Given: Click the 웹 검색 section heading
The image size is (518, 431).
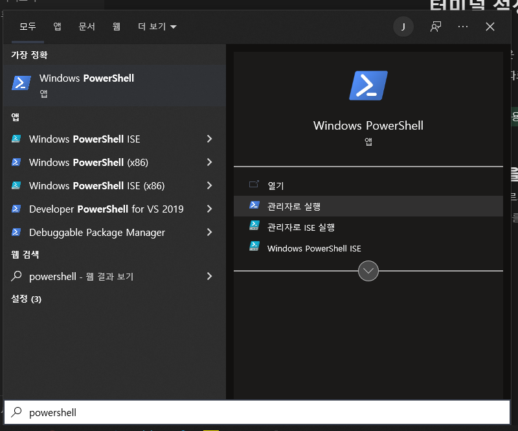Looking at the screenshot, I should tap(25, 254).
